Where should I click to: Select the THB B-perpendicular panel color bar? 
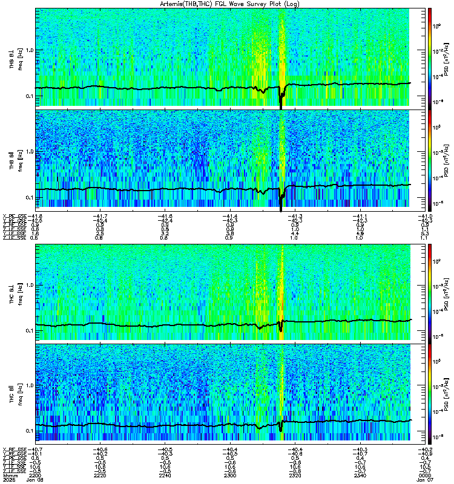click(430, 59)
